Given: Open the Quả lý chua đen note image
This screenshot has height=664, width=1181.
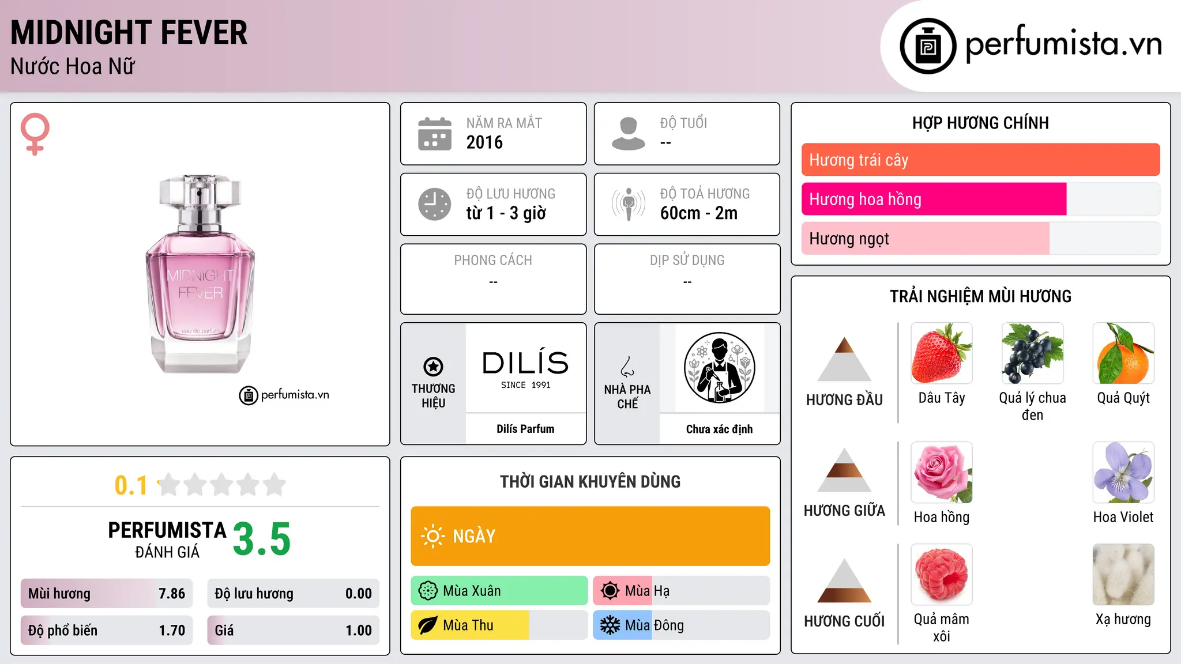Looking at the screenshot, I should (1032, 353).
